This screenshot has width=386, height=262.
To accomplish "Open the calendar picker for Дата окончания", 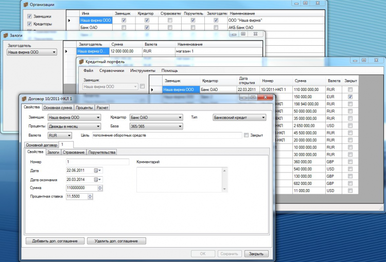I will 97,179.
